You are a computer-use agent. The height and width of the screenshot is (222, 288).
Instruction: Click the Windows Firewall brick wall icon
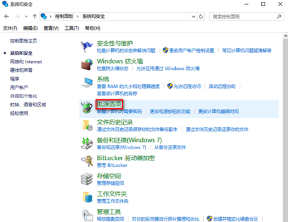point(87,65)
